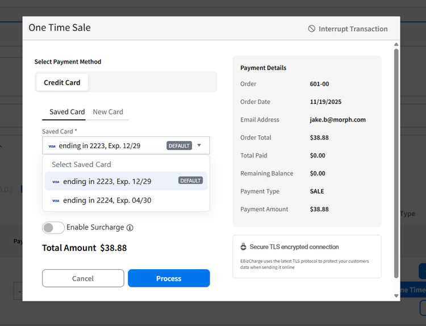Toggle the Enable Surcharge switch

click(x=53, y=228)
